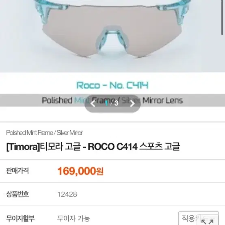
Task: Click the Roco - No. C414 heading
Action: [x=112, y=85]
